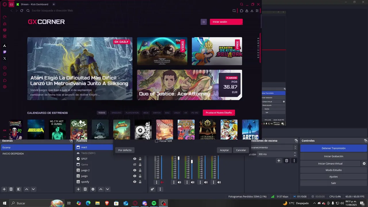Image resolution: width=368 pixels, height=207 pixels.
Task: Open new tab with plus button
Action: 54,4
